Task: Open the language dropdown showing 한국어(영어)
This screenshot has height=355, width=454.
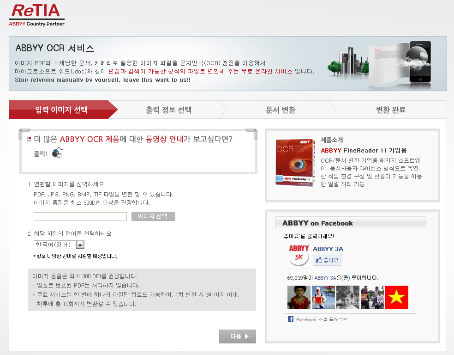Action: pyautogui.click(x=59, y=245)
